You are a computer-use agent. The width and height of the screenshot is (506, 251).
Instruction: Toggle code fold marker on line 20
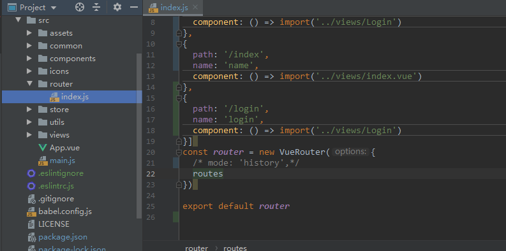pos(179,152)
